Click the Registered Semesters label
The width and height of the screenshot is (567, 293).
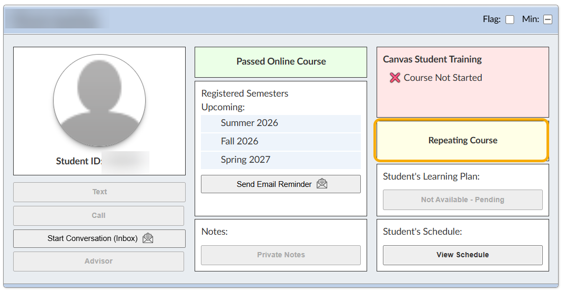tap(245, 93)
